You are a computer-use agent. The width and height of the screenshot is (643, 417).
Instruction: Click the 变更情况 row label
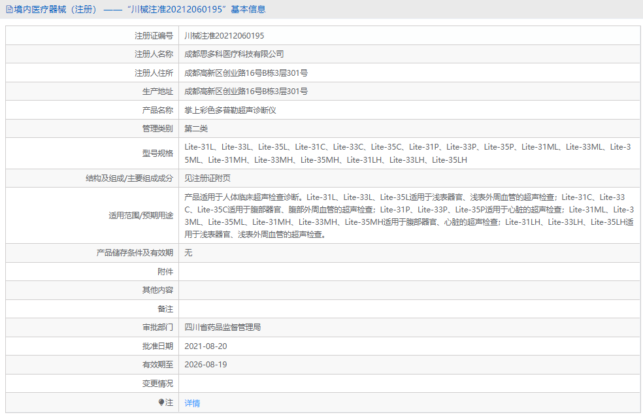click(x=157, y=383)
